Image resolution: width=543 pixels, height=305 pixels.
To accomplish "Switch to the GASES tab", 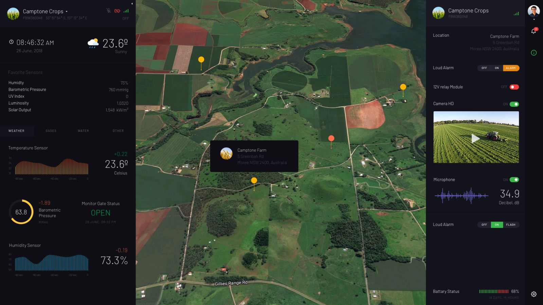I will coord(51,131).
